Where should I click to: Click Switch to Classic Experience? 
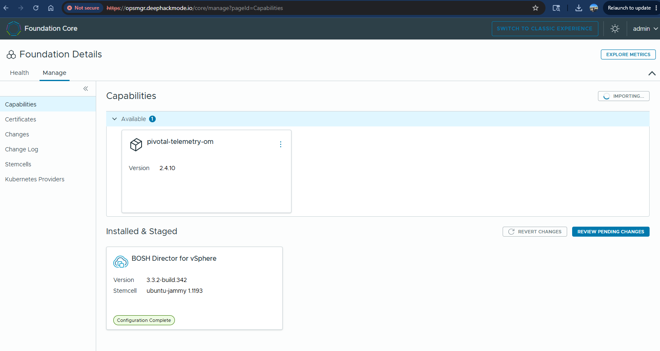click(x=545, y=29)
